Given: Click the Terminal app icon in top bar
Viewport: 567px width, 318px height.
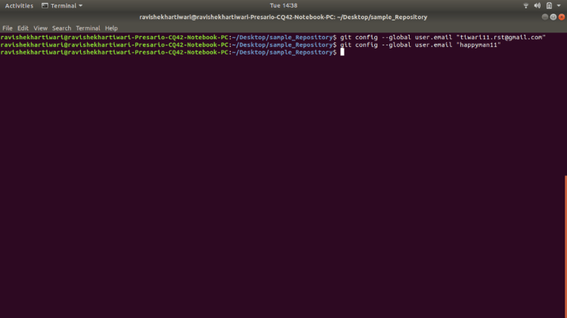Looking at the screenshot, I should (x=45, y=5).
